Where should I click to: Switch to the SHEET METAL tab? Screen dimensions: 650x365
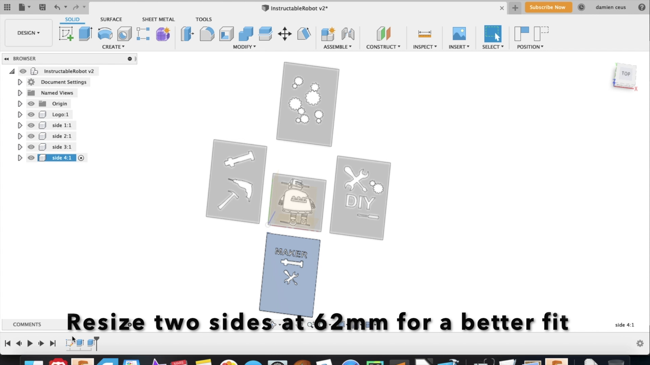pos(158,19)
